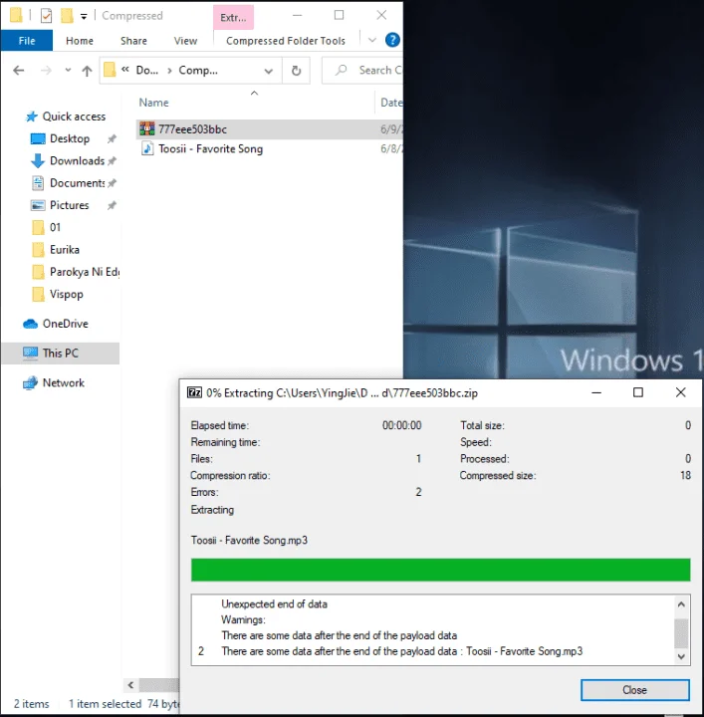Click the pin icon next to Pictures
This screenshot has width=704, height=717.
click(112, 205)
